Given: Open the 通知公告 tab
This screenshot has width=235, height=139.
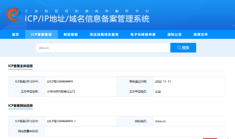Looking at the screenshot, I should (x=174, y=35).
